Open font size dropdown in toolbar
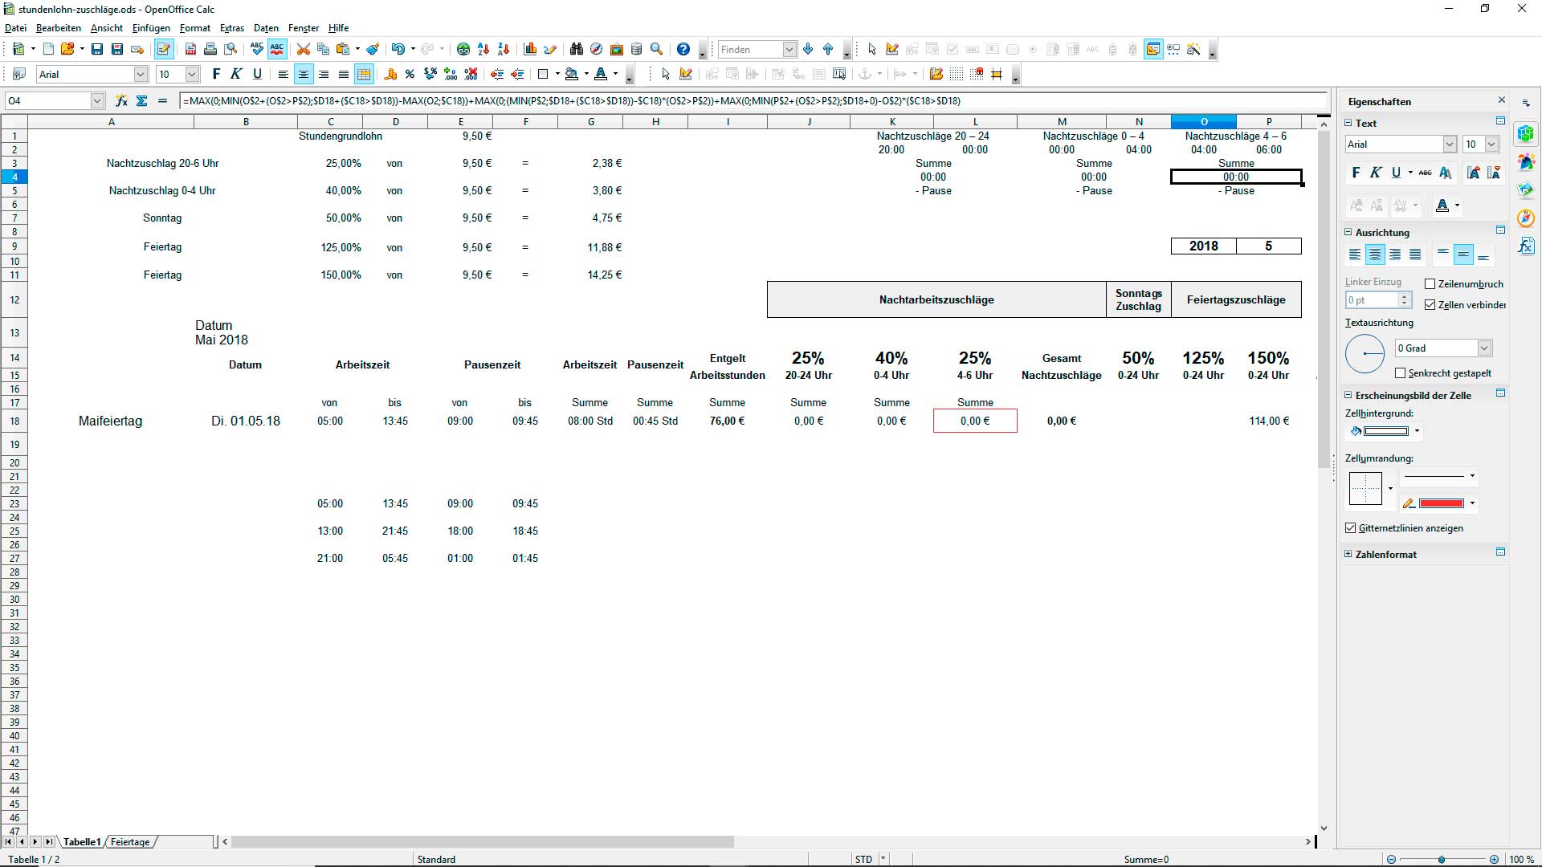The width and height of the screenshot is (1542, 867). point(192,74)
